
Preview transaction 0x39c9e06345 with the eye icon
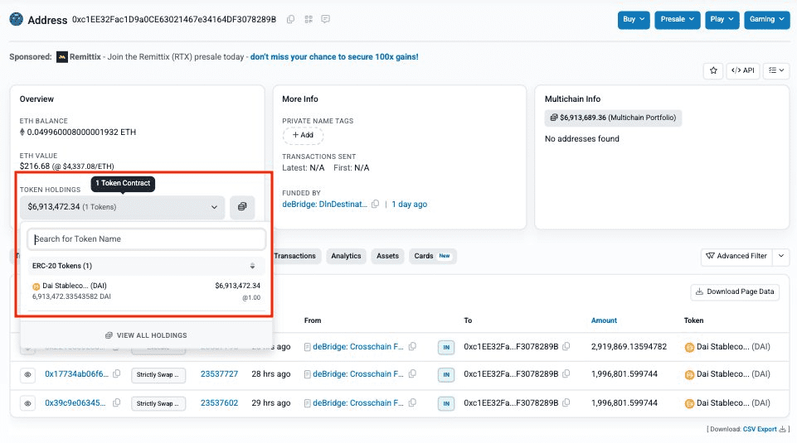point(27,403)
